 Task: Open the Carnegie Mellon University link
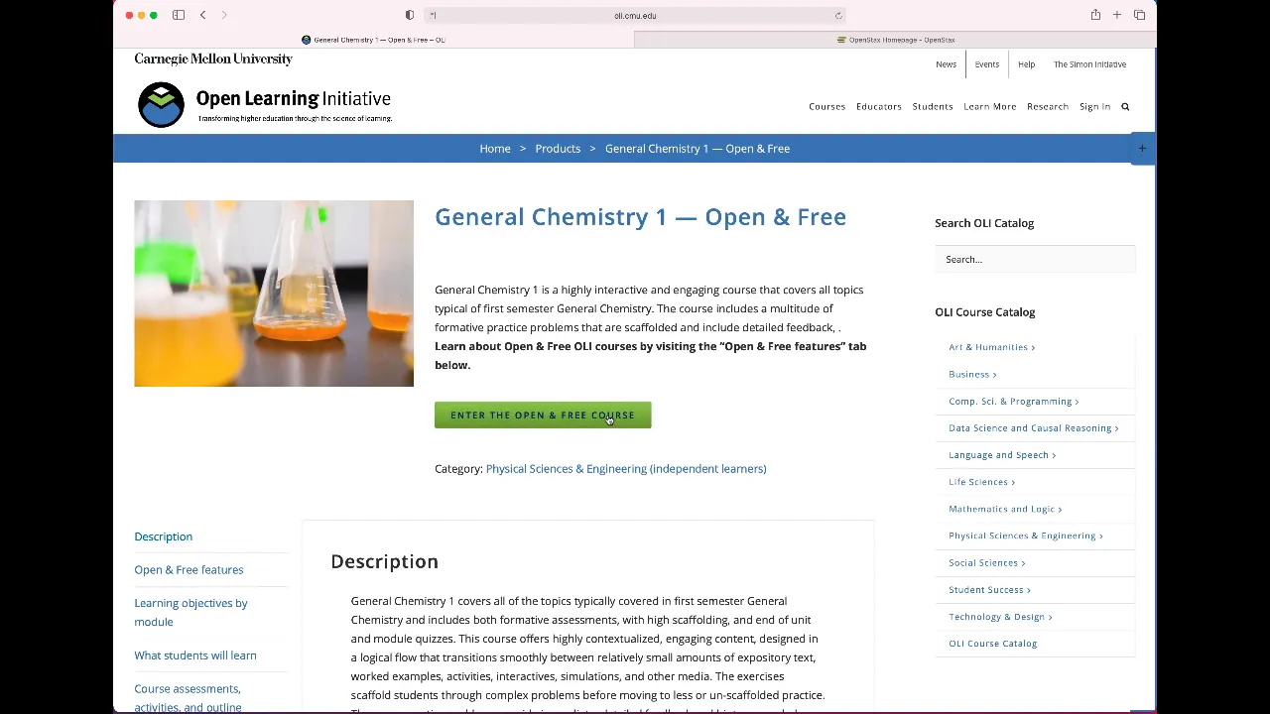[x=213, y=59]
